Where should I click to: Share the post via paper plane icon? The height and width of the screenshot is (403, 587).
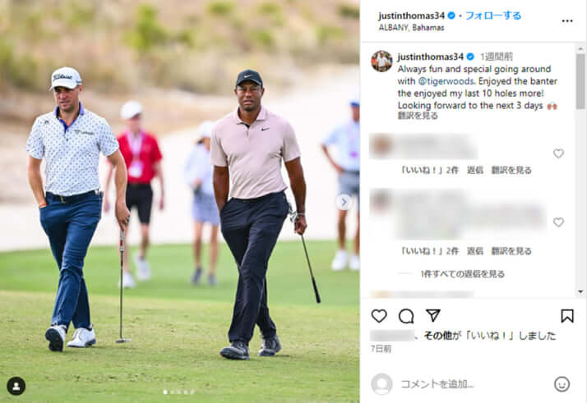click(x=432, y=316)
